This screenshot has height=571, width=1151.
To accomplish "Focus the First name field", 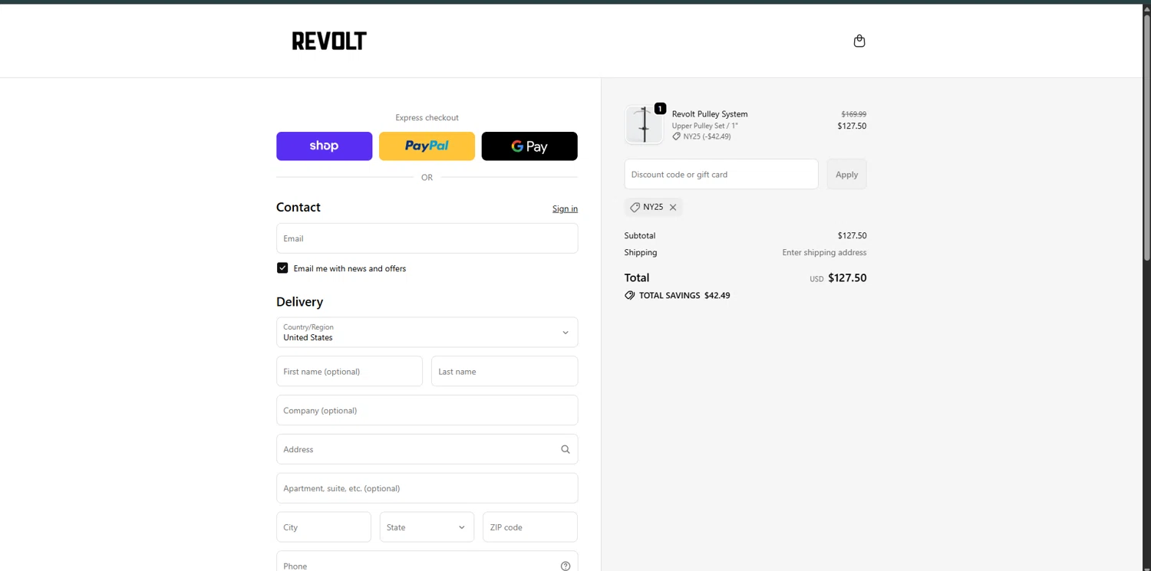I will [349, 371].
